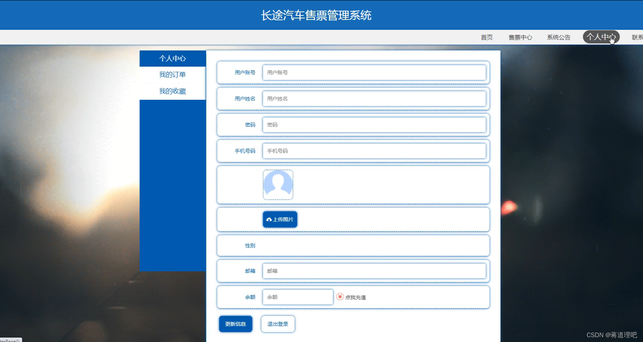Open the 联系 navigation item
The width and height of the screenshot is (643, 342).
(x=637, y=37)
